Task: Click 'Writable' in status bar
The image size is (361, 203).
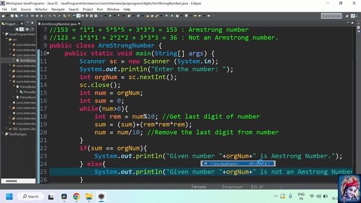Action: pyautogui.click(x=200, y=187)
